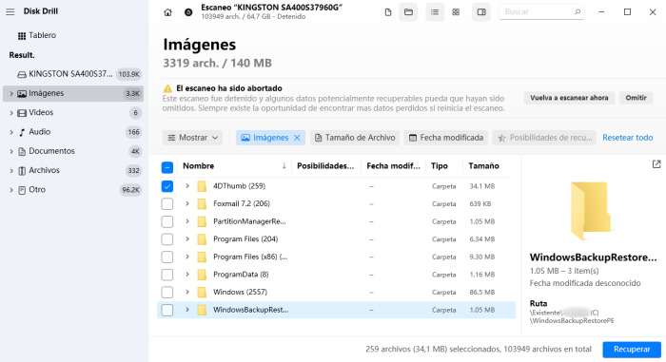Expand the 4DThumb (259) folder
Image resolution: width=666 pixels, height=362 pixels.
tap(186, 186)
